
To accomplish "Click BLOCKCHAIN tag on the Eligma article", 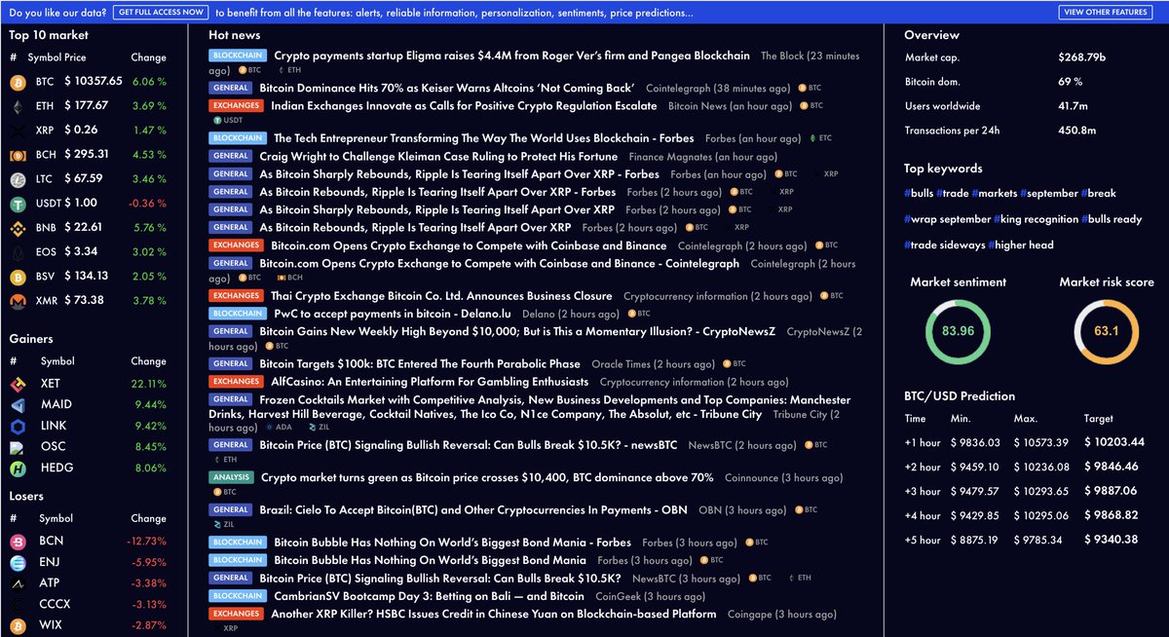I will click(x=238, y=56).
